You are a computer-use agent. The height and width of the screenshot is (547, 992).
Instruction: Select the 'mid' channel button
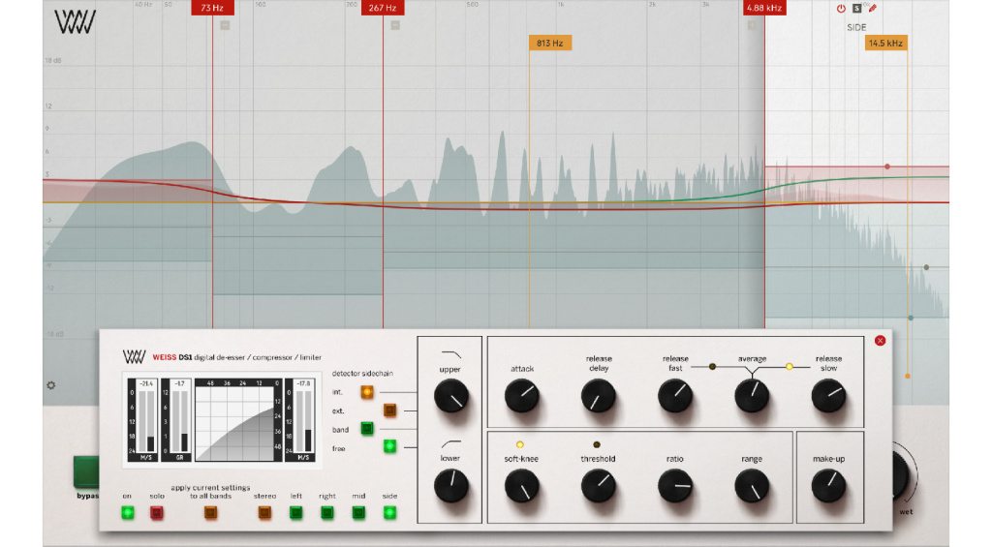358,513
